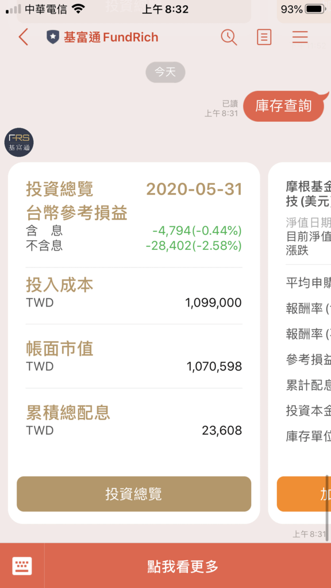331x588 pixels.
Task: Open the notes list icon in header
Action: 264,37
